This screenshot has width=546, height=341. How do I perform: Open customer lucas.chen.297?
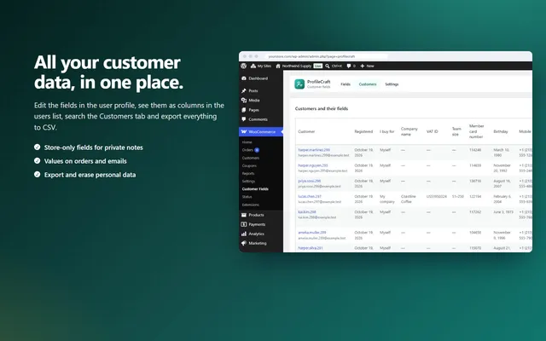[x=310, y=197]
